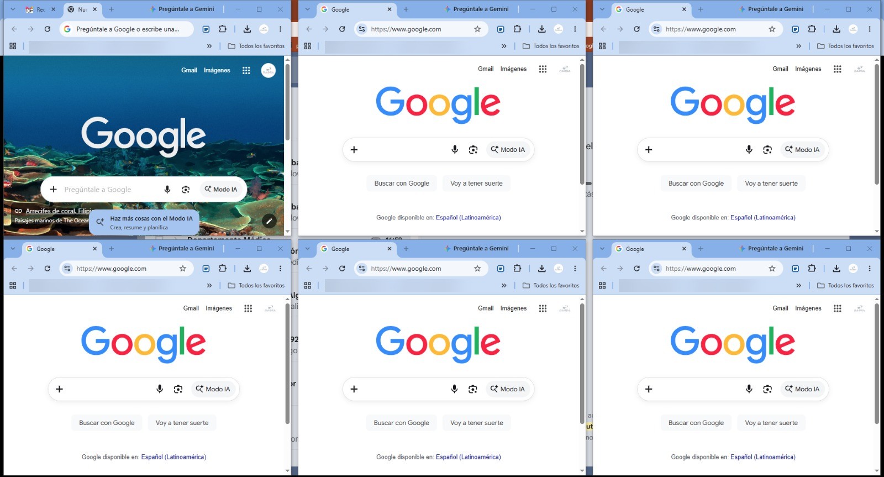This screenshot has height=477, width=884.
Task: Open the Gmail link in the coral reef window
Action: [189, 70]
